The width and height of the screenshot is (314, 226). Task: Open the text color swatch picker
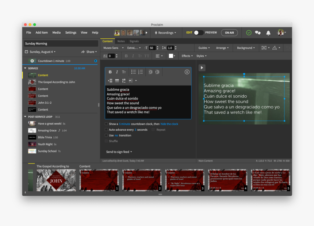170,55
